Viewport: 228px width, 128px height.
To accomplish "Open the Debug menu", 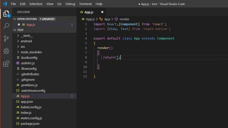I will (x=70, y=4).
